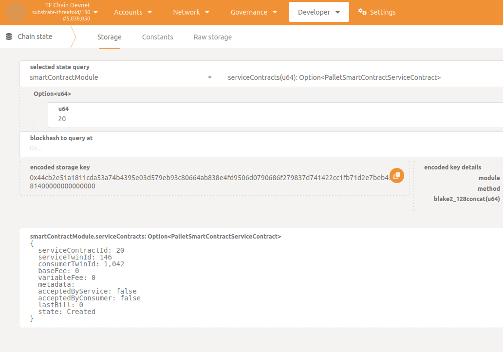This screenshot has width=503, height=352.
Task: Click the Settings gear icon
Action: point(362,12)
